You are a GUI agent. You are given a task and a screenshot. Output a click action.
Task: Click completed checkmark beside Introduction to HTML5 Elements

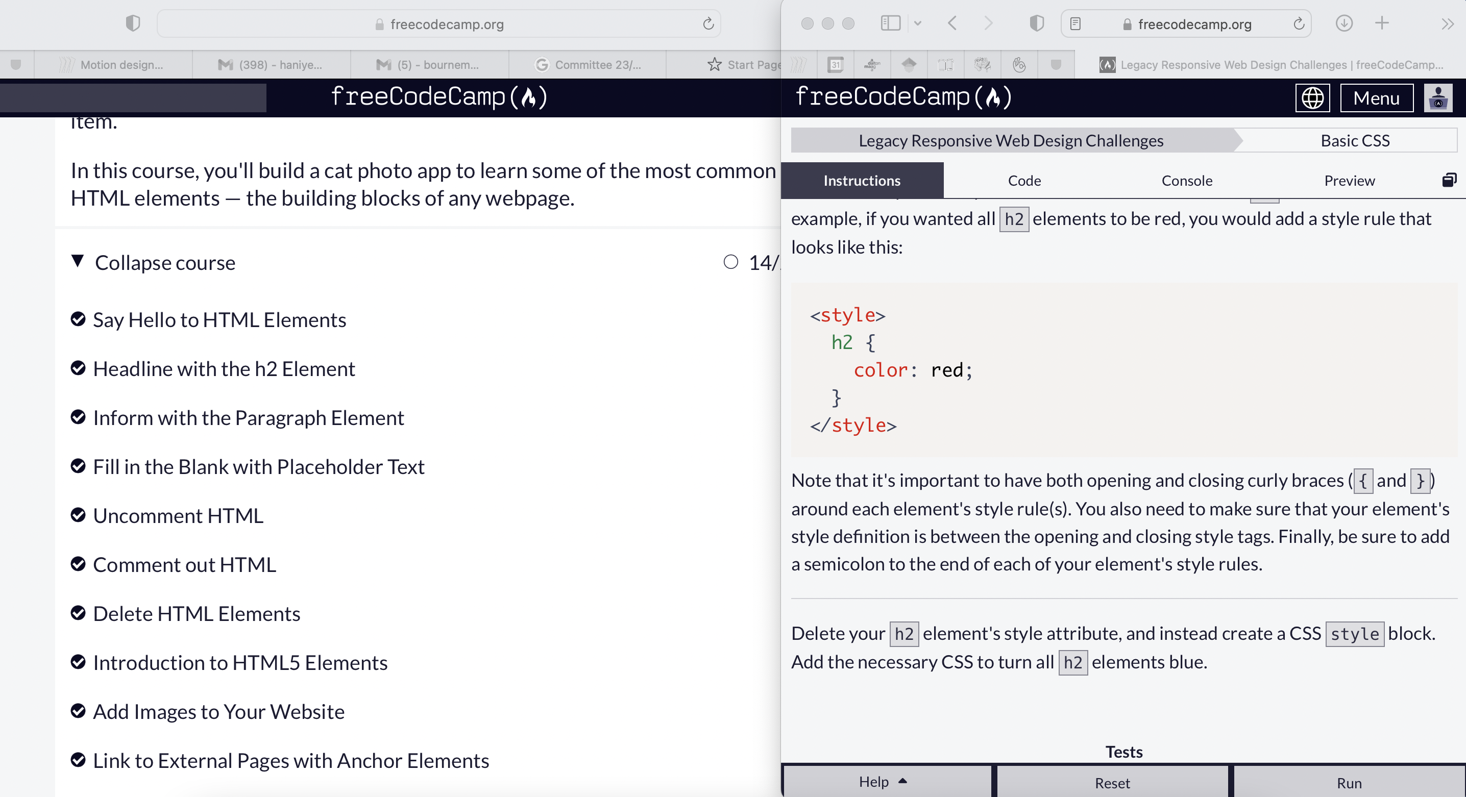(78, 662)
